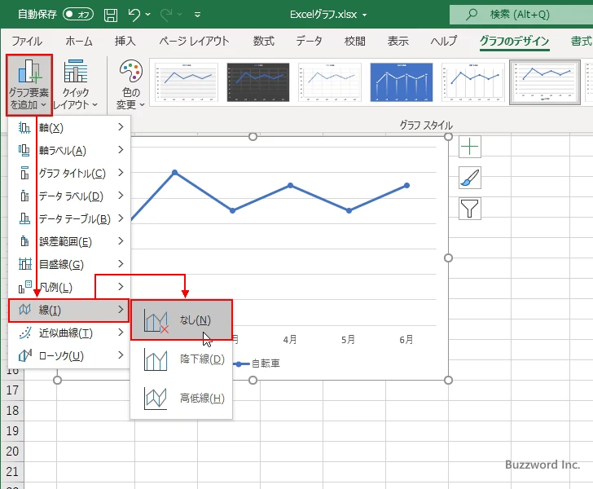This screenshot has height=489, width=593.
Task: Open the file name dropdown arrow in title bar
Action: click(x=365, y=15)
